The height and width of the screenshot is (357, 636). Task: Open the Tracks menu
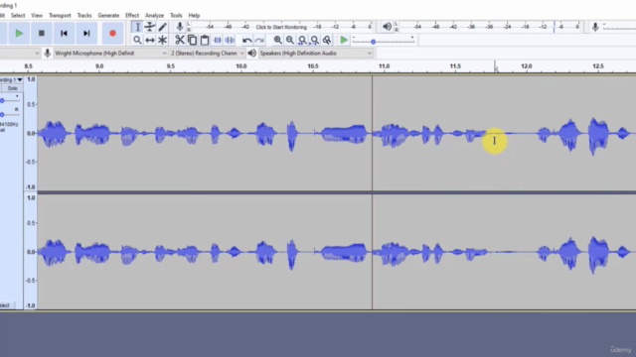[x=84, y=16]
